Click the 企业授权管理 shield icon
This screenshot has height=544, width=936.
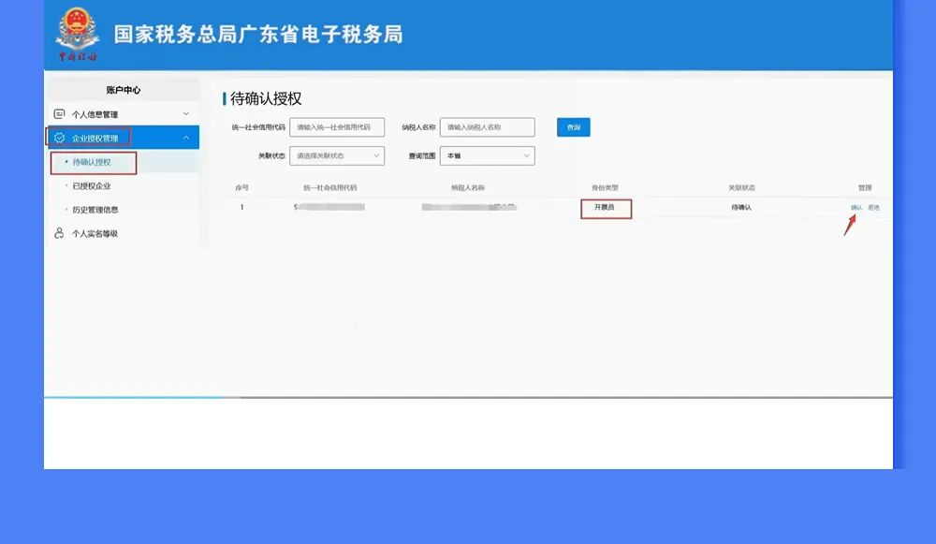(59, 138)
